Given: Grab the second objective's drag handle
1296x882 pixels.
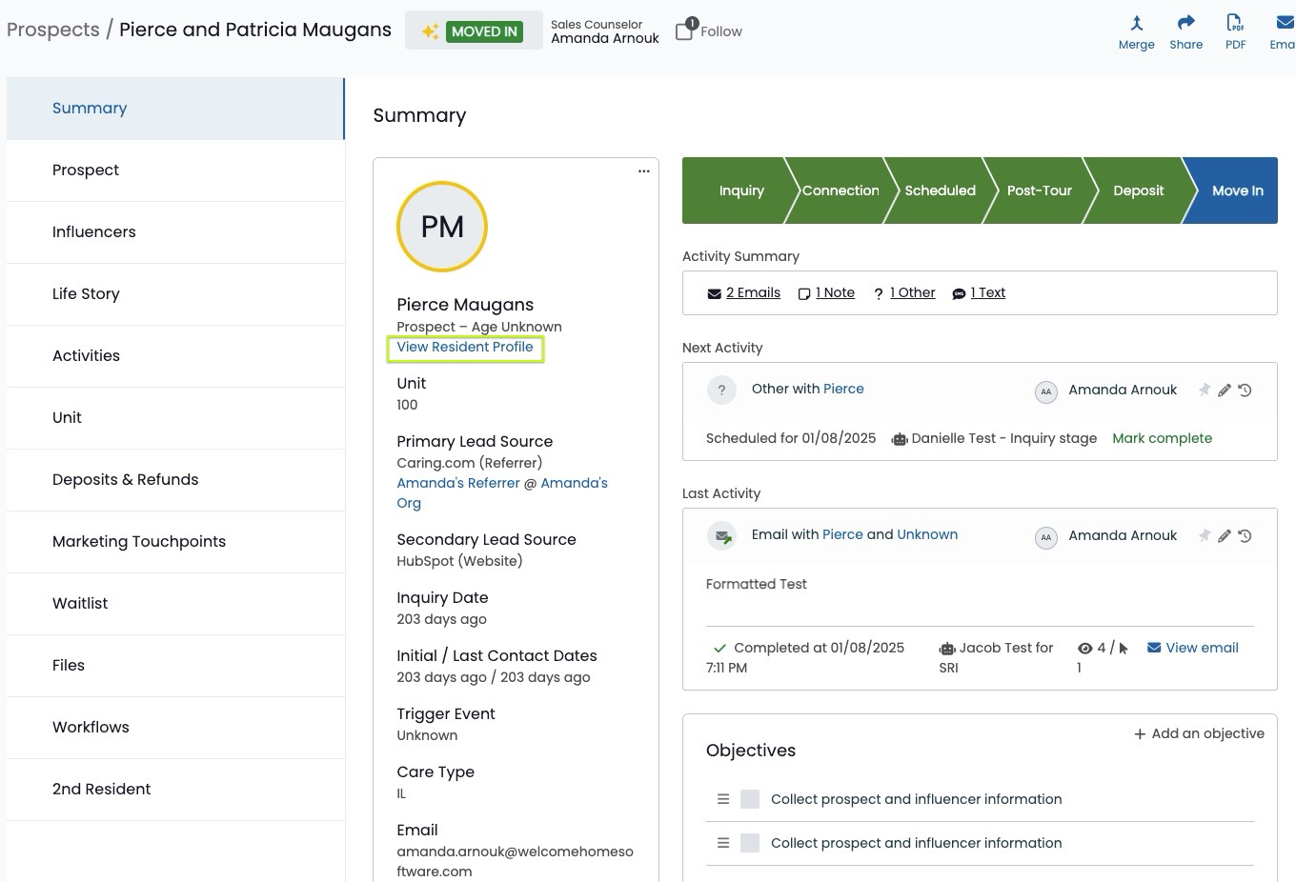Looking at the screenshot, I should pyautogui.click(x=723, y=843).
